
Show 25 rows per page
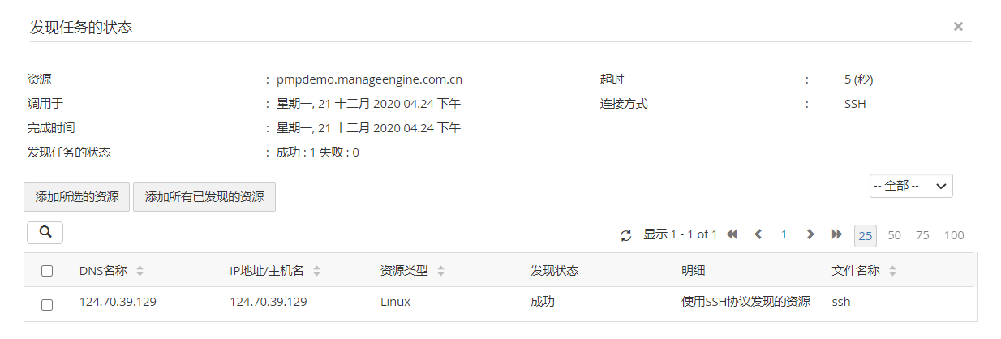coord(866,235)
